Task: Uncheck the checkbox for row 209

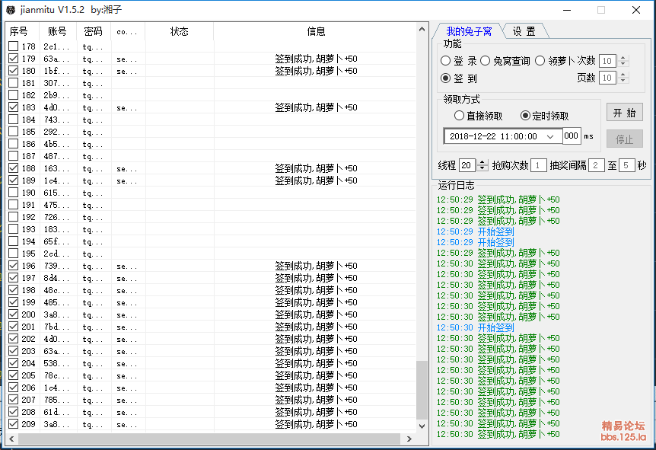Action: [14, 423]
